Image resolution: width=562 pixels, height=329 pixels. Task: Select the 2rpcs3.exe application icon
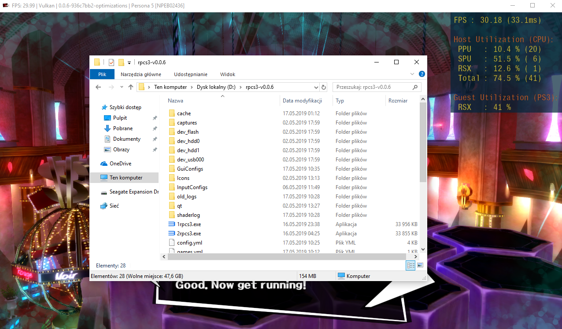(172, 234)
